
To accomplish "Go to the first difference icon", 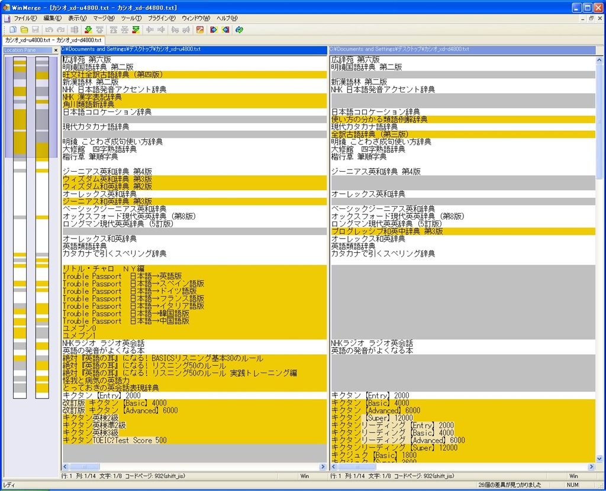I will click(113, 30).
